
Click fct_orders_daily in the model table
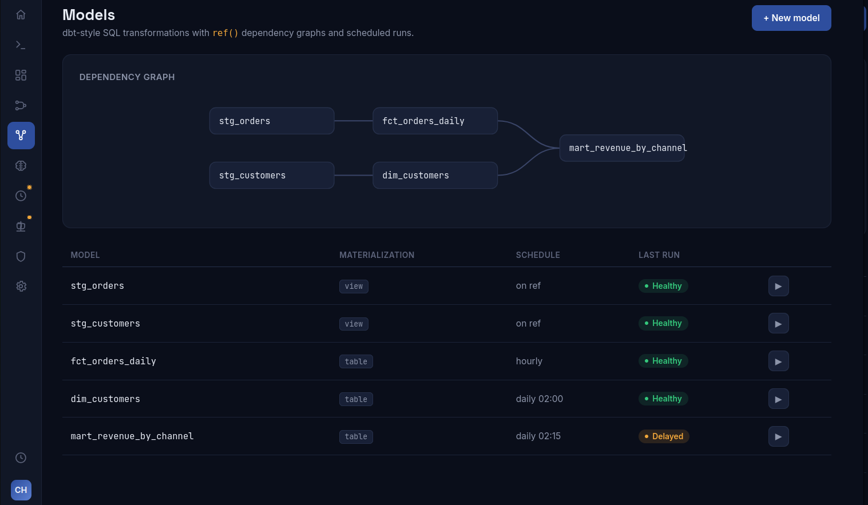click(113, 361)
